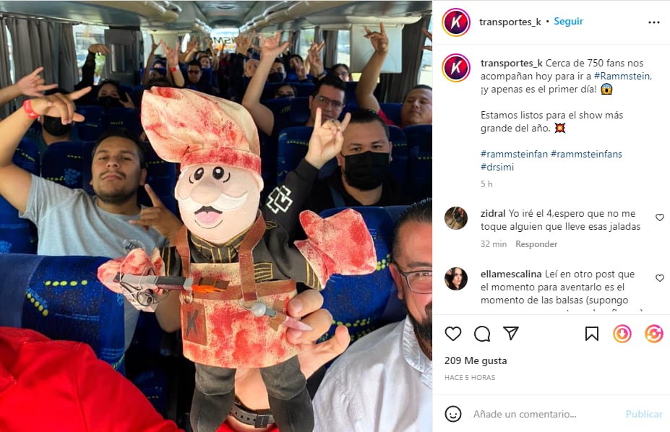Open the three-dot post options menu
Screen dimensions: 670x432
point(654,22)
